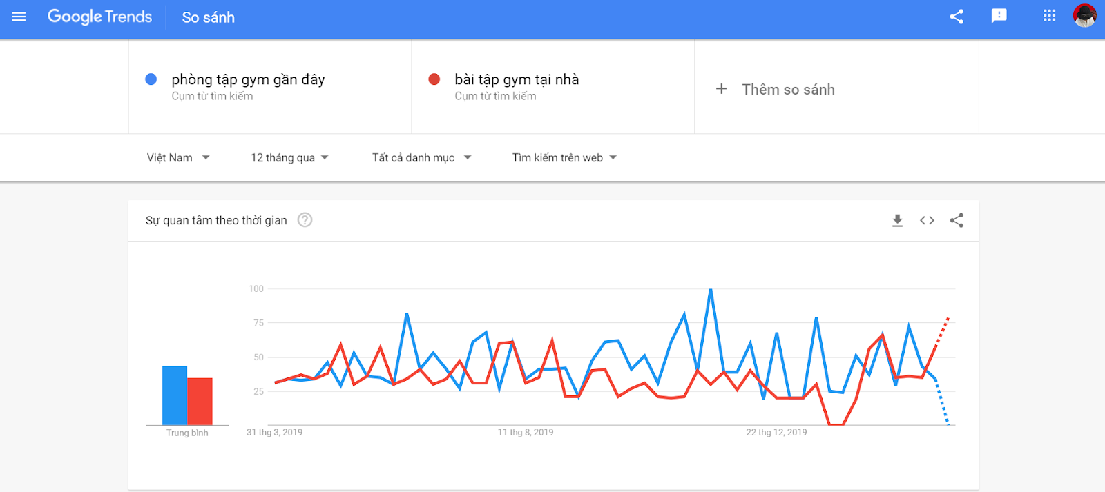Click the Google Trends logo
The height and width of the screenshot is (492, 1105).
[99, 17]
